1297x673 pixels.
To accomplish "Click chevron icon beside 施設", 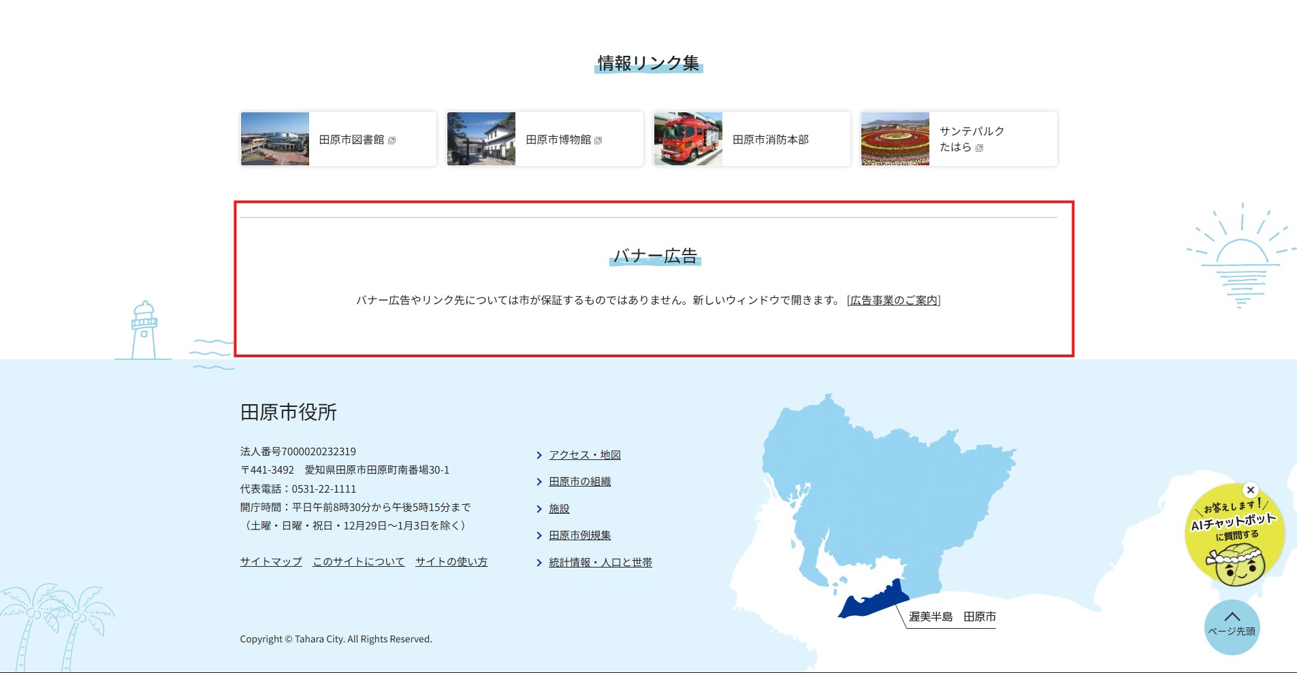I will pos(539,509).
